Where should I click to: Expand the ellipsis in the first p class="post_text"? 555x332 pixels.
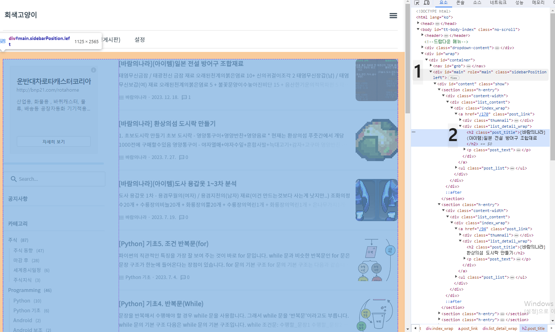[518, 150]
